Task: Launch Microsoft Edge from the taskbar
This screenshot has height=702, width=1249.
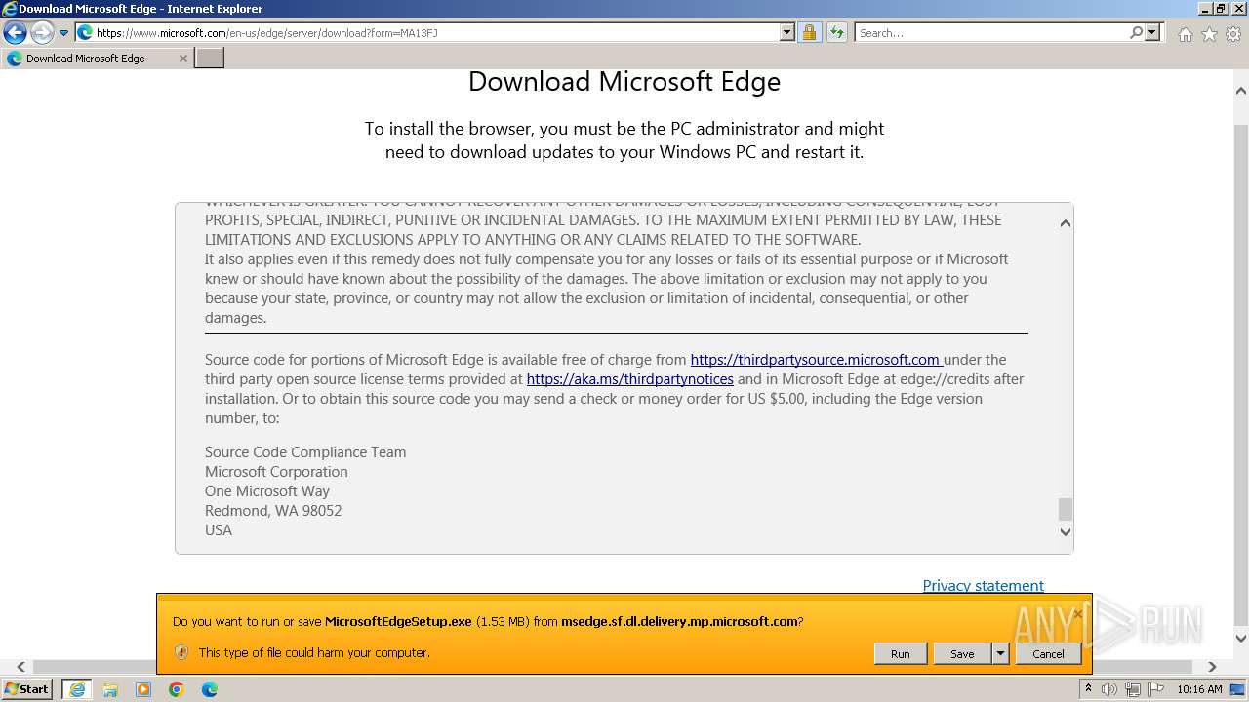Action: tap(210, 689)
